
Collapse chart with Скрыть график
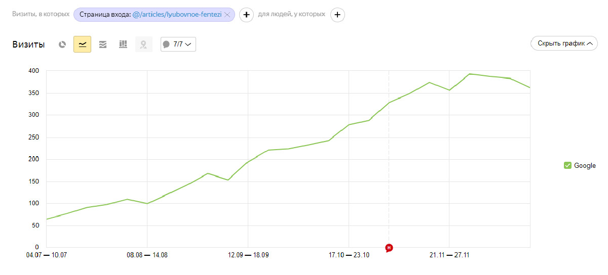pos(564,43)
